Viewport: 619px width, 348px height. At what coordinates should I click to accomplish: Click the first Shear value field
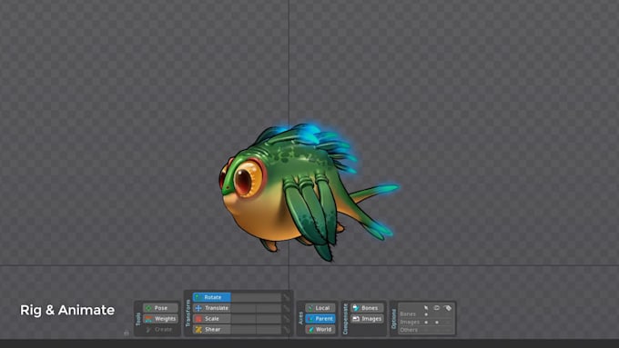pos(244,329)
